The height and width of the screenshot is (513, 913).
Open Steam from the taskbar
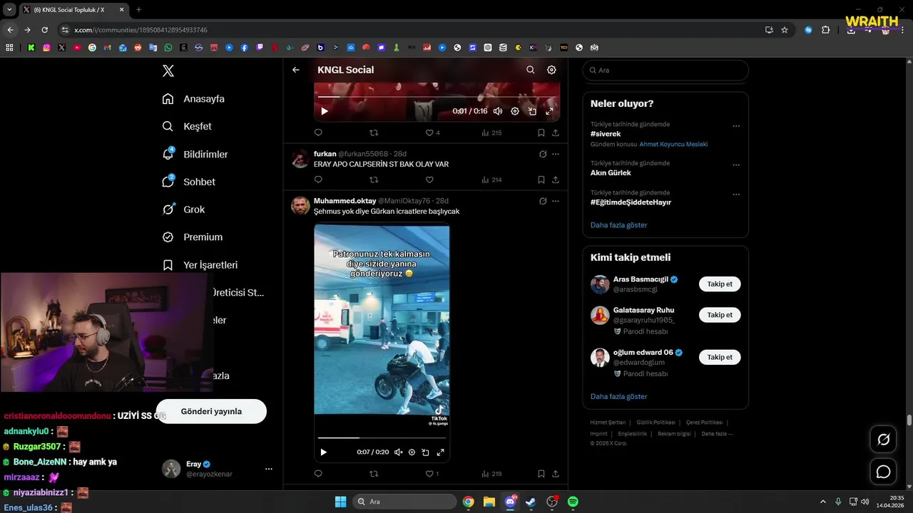pyautogui.click(x=531, y=502)
